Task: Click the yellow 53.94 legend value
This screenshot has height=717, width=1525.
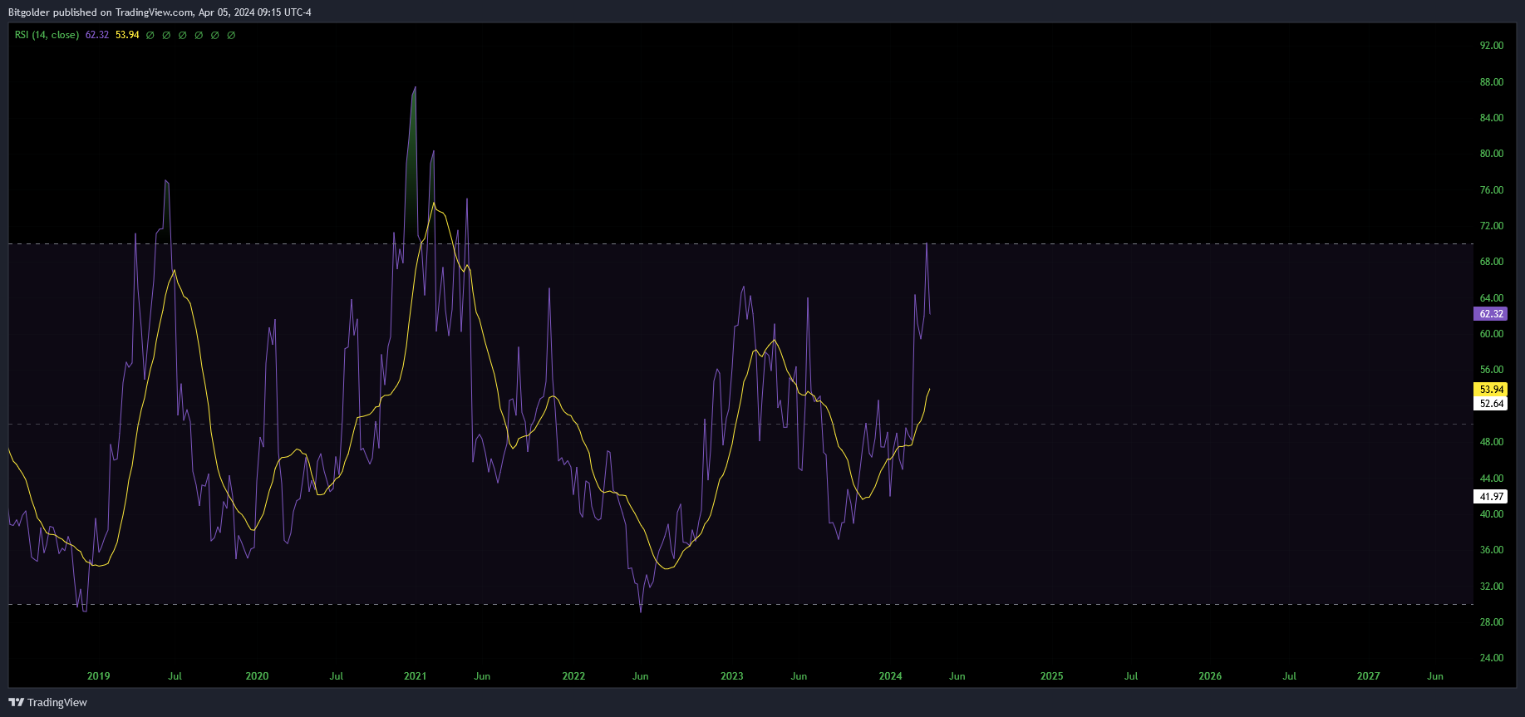Action: [127, 35]
